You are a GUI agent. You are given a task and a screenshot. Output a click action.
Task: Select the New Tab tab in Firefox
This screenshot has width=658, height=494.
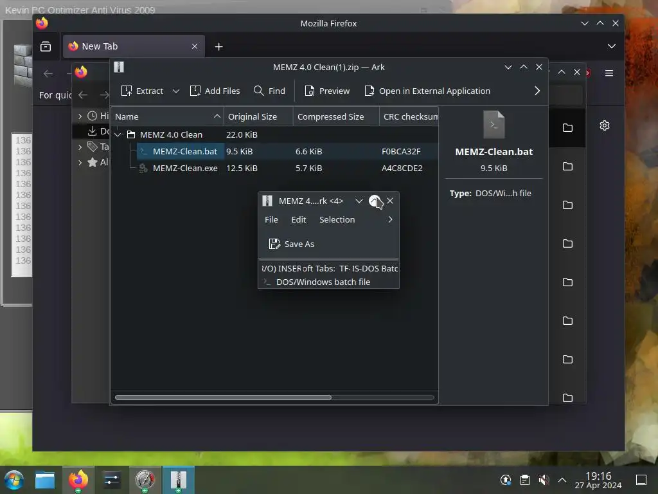pyautogui.click(x=134, y=46)
